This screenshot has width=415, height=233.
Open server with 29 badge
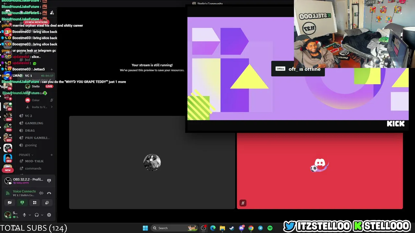pos(8,106)
